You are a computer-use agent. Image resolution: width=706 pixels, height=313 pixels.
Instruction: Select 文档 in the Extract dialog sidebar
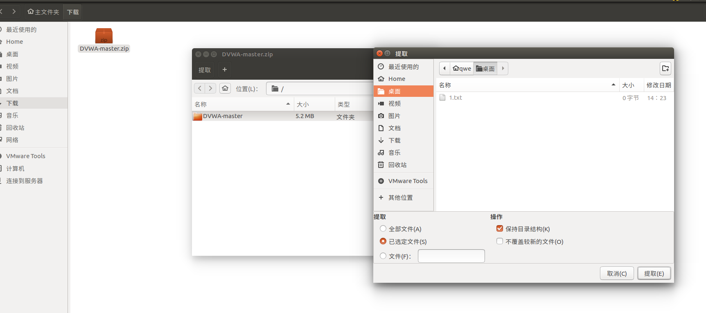point(404,128)
